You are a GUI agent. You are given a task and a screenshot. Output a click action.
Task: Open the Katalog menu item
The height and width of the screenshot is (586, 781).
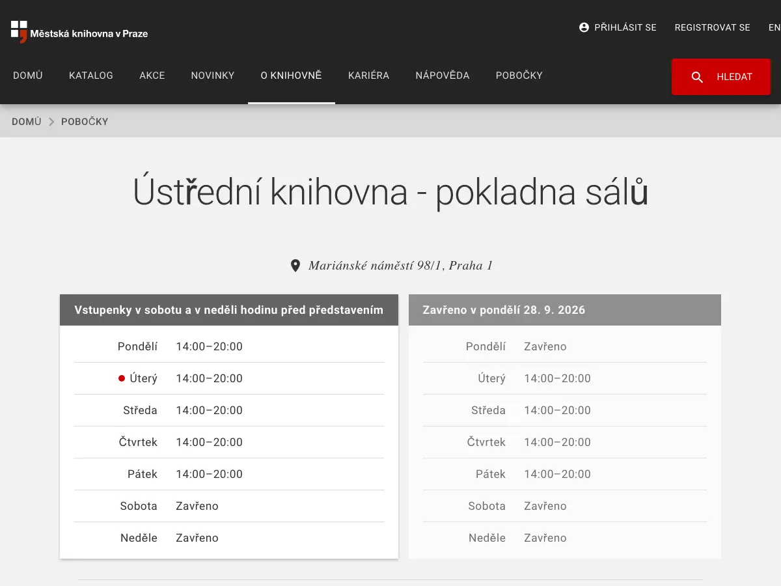coord(91,76)
